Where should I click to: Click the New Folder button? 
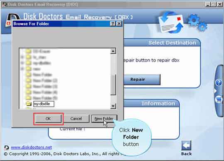point(104,118)
